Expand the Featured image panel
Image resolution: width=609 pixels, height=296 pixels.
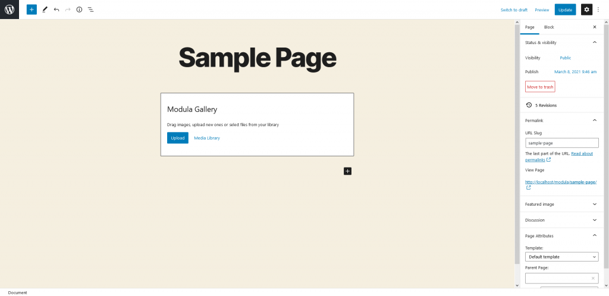[x=594, y=204]
